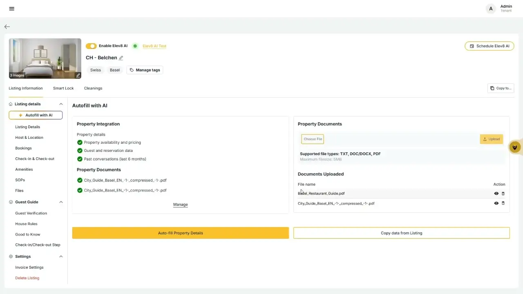Collapse the Listing details section chevron
This screenshot has height=294, width=523.
(x=61, y=104)
